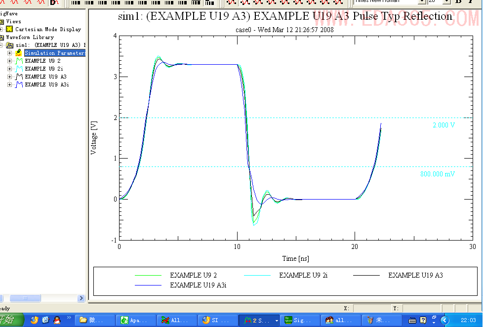Click the Cartesian Mode Display grid icon

click(x=9, y=29)
